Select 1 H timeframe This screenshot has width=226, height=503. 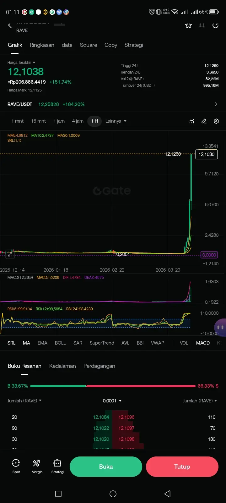coord(94,121)
